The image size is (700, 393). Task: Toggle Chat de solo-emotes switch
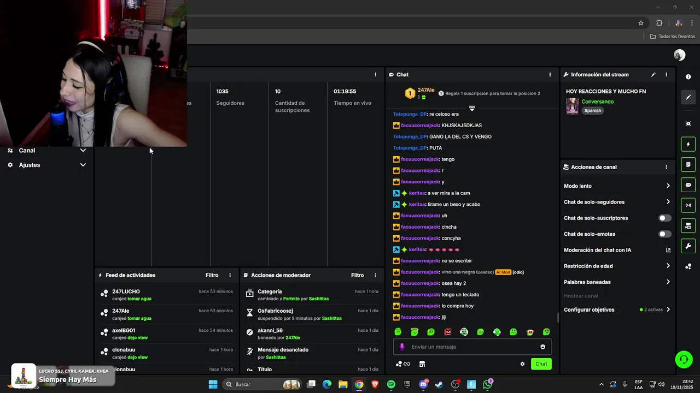pos(664,234)
